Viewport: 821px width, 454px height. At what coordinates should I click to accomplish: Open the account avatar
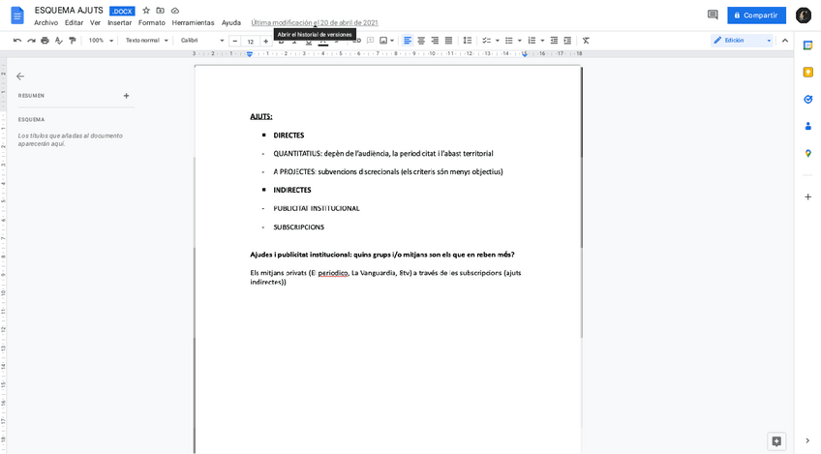click(x=804, y=15)
